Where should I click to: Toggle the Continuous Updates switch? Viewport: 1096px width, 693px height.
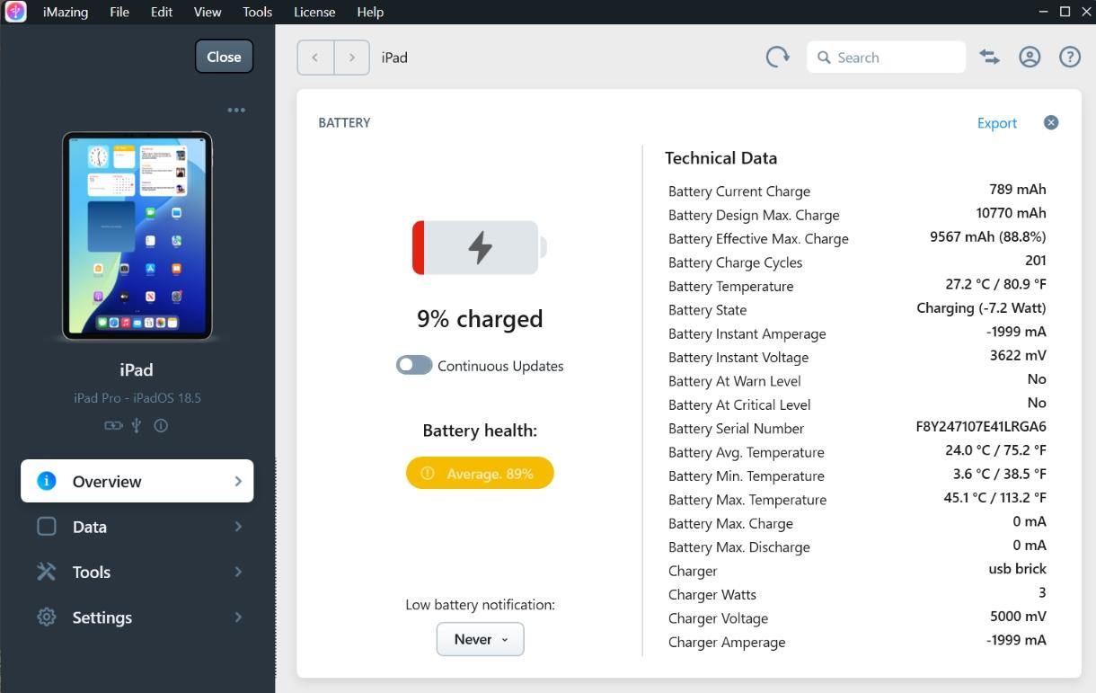coord(414,366)
